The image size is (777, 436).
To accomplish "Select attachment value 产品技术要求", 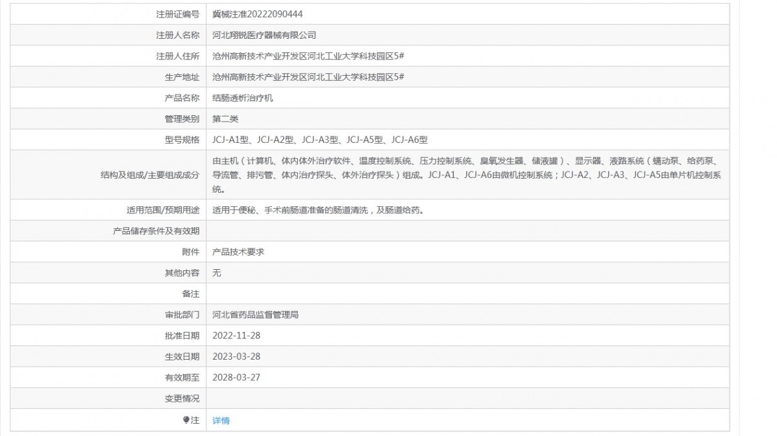I will (x=238, y=252).
